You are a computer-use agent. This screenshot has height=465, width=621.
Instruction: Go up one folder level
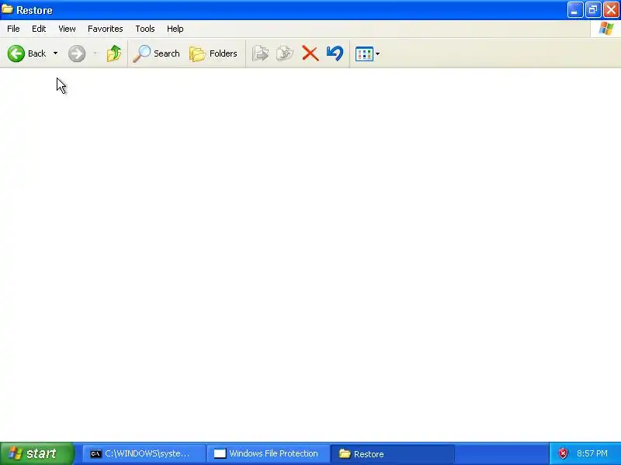[x=114, y=53]
